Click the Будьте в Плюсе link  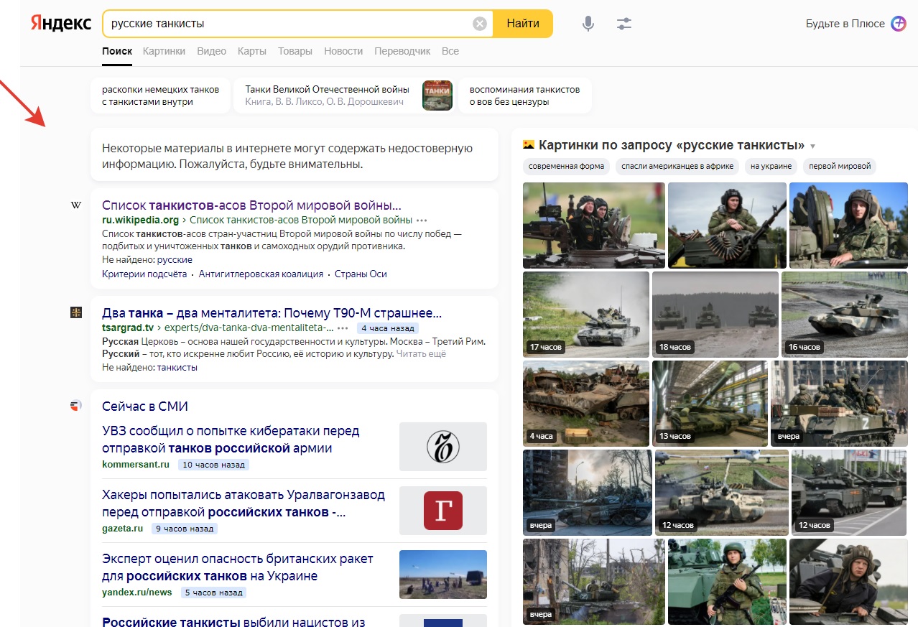click(x=845, y=24)
